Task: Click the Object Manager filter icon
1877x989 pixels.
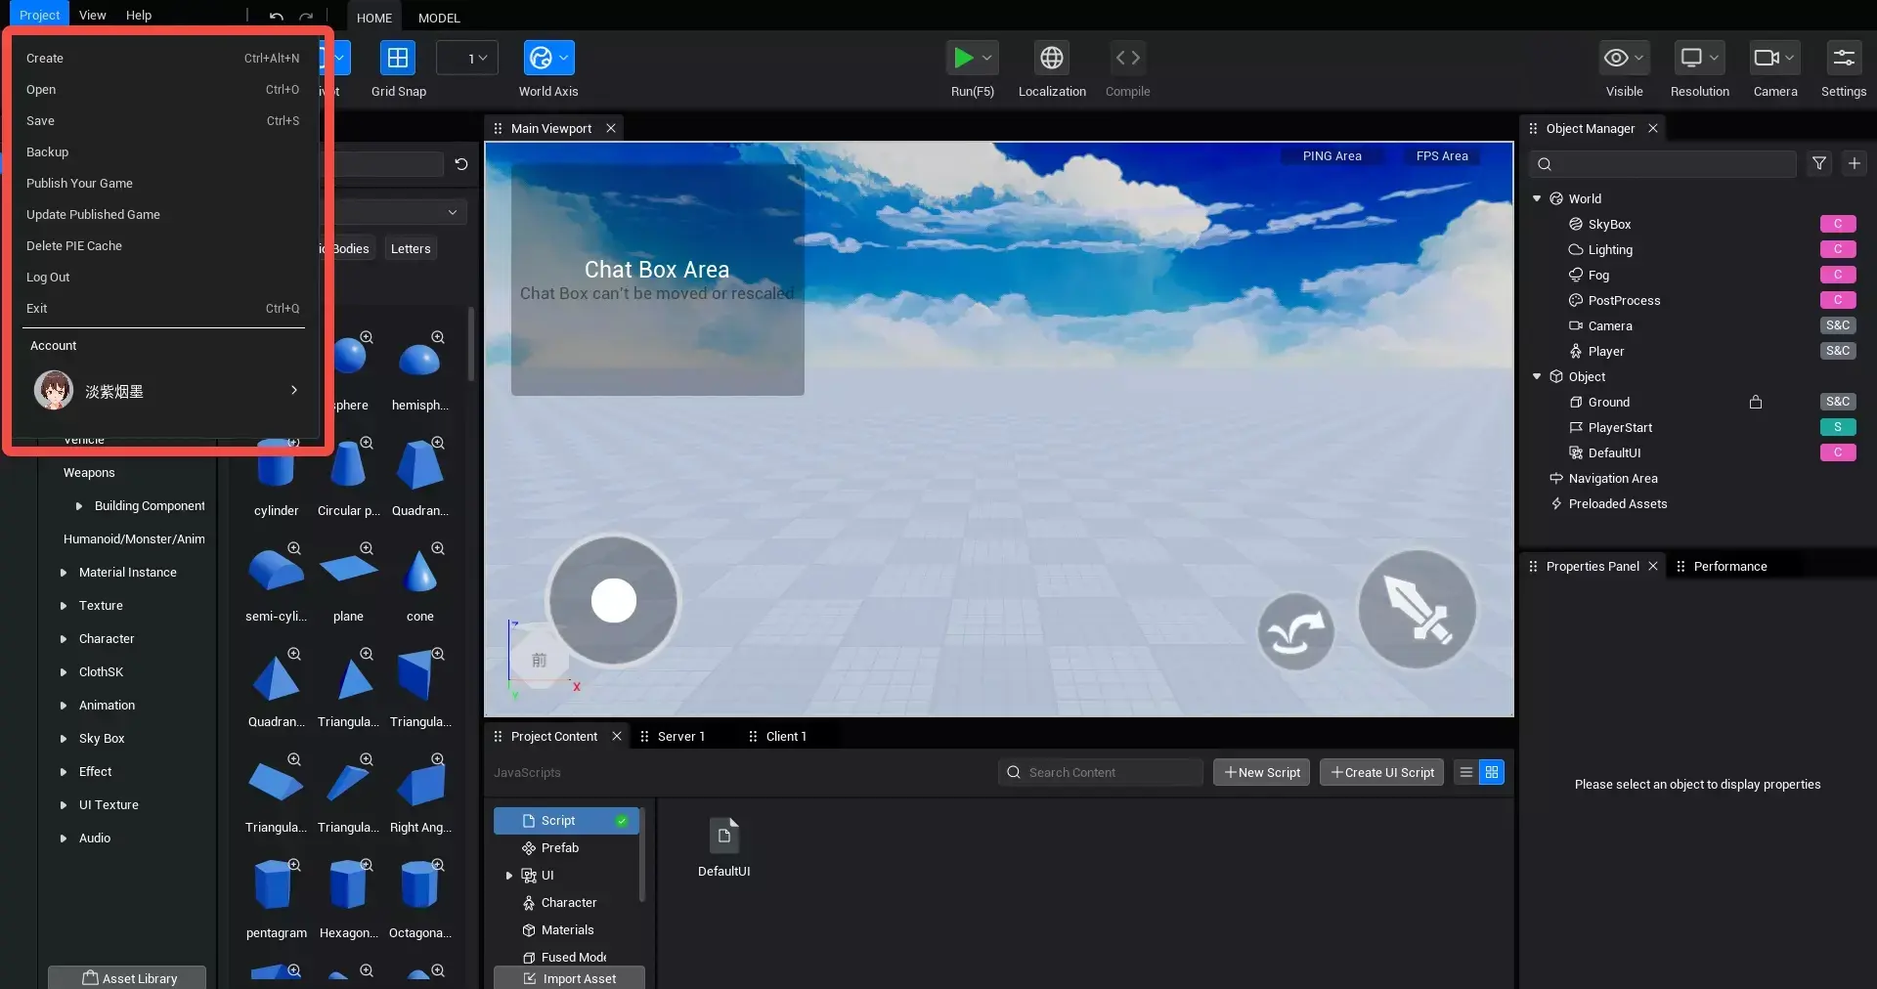Action: (x=1819, y=163)
